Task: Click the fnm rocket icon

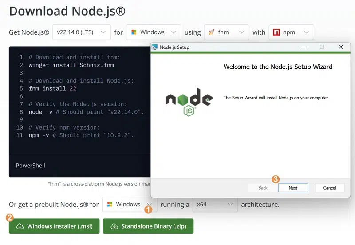Action: pyautogui.click(x=211, y=32)
